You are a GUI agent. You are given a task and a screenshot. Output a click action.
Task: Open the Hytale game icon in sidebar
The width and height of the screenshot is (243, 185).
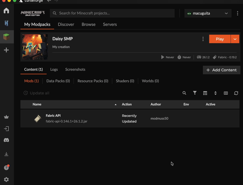6,23
